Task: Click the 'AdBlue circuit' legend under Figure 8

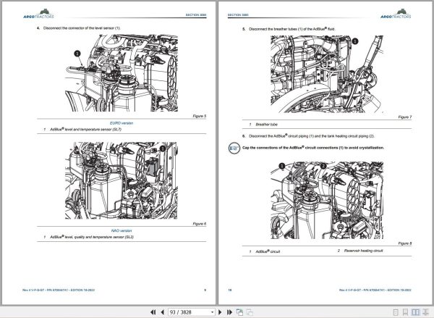Action: (x=268, y=251)
